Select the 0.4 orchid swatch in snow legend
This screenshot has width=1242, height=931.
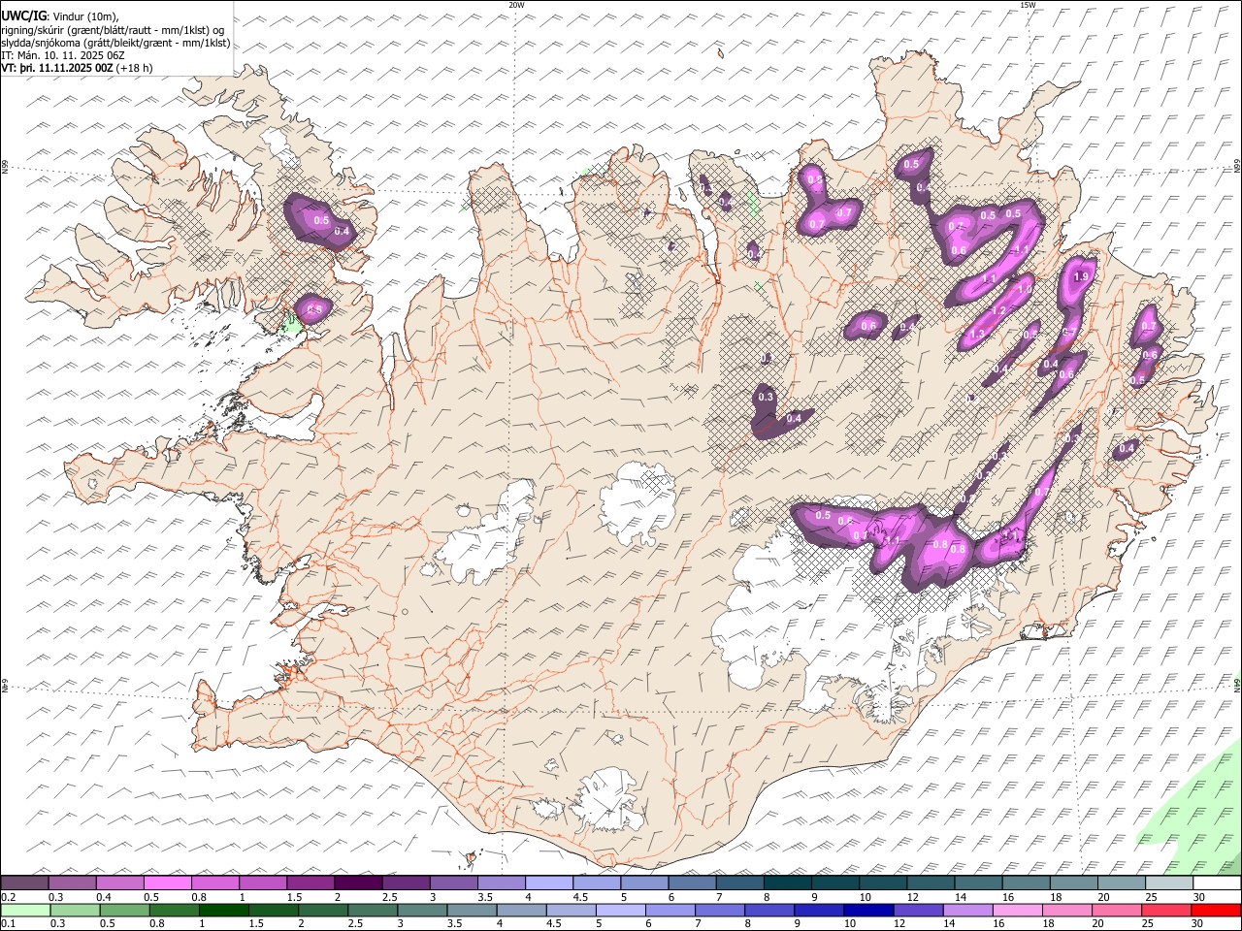(x=120, y=883)
